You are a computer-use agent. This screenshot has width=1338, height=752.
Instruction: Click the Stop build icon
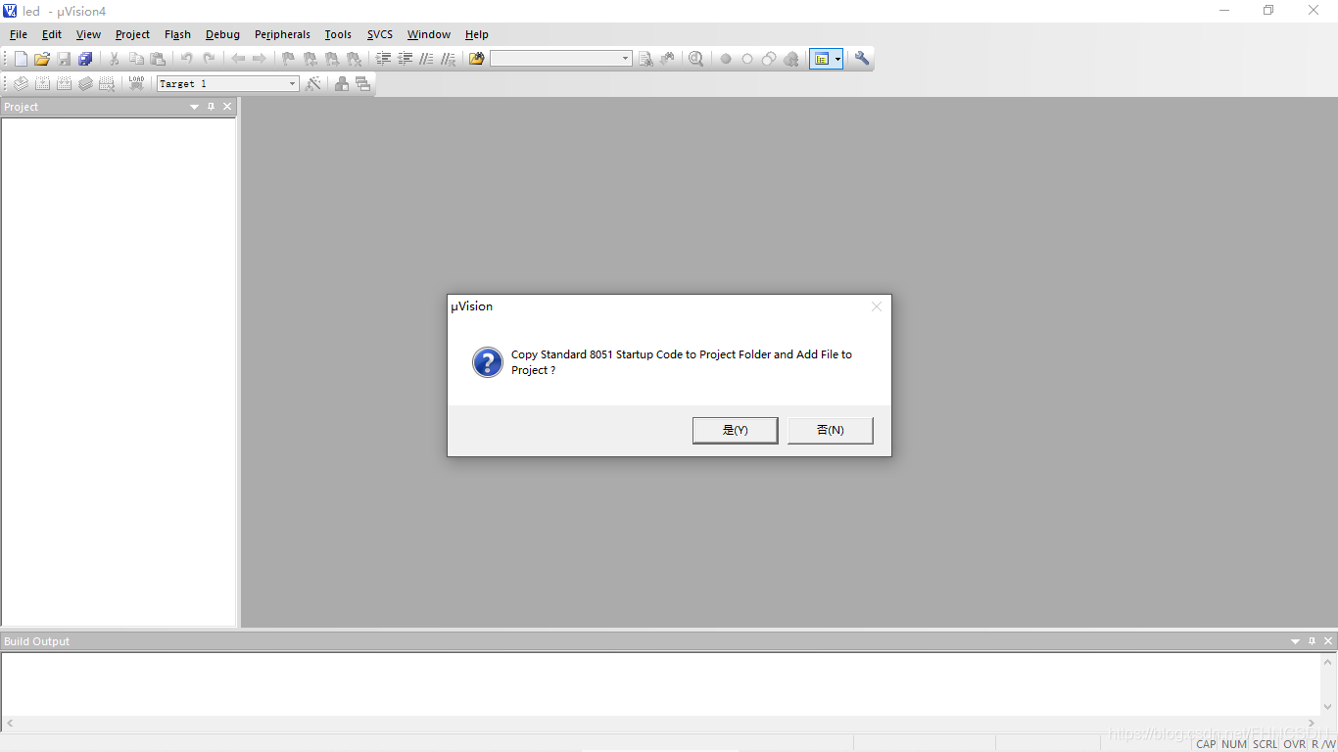[107, 84]
